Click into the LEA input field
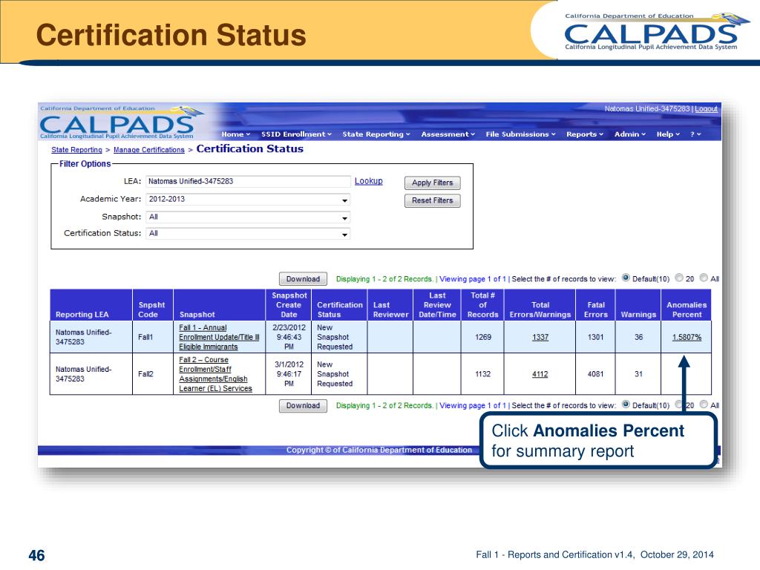760x570 pixels. coord(248,181)
